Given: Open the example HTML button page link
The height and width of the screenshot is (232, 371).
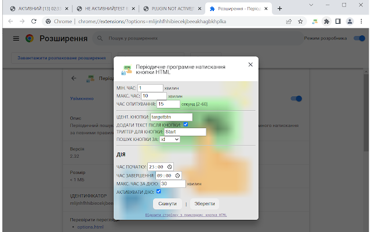Looking at the screenshot, I should (x=186, y=215).
